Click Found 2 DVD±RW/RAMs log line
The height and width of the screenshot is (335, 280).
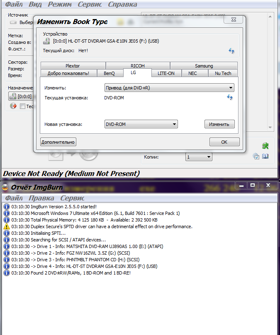(71, 273)
